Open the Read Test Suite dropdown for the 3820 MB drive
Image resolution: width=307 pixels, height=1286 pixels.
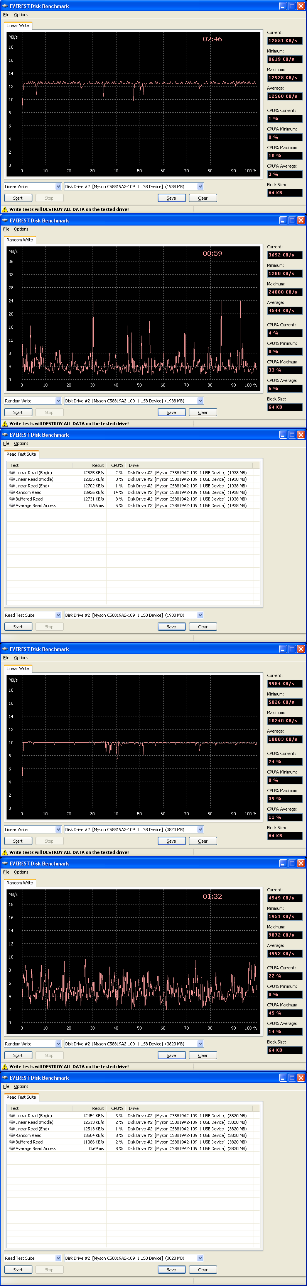coord(58,1257)
